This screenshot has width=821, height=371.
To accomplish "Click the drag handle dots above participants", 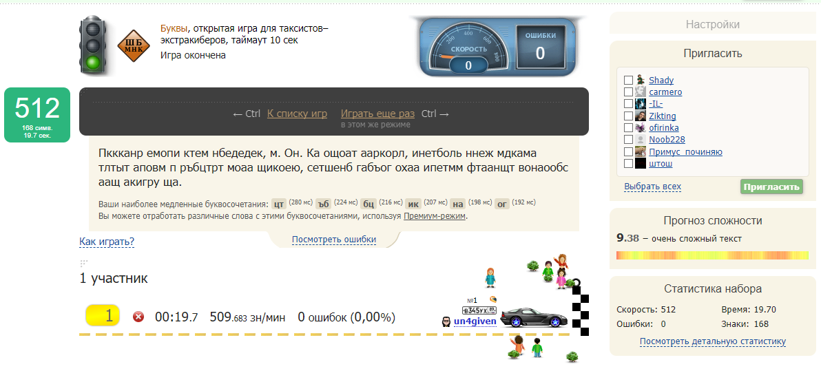I will pos(84,263).
